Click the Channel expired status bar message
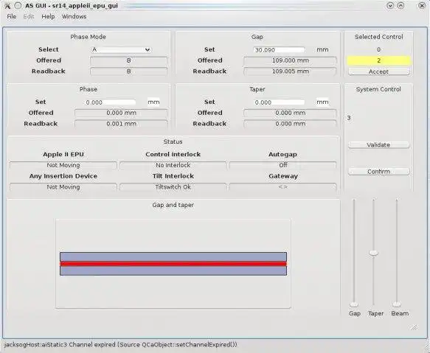Image resolution: width=430 pixels, height=353 pixels. pos(120,345)
